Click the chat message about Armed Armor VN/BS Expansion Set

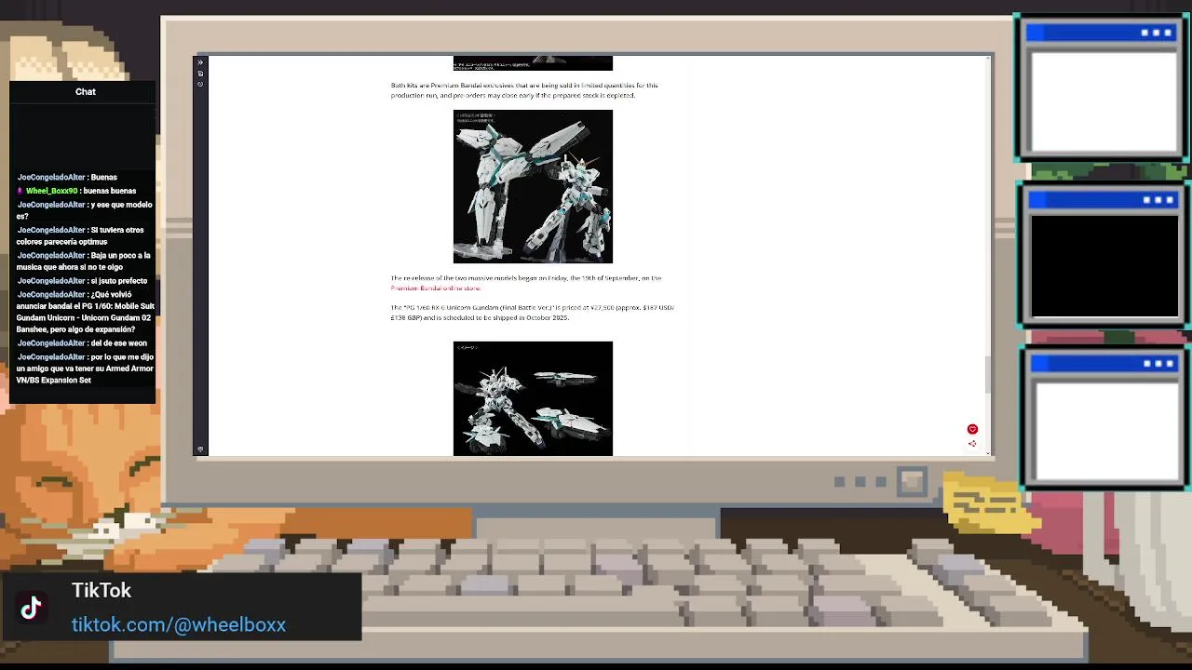pyautogui.click(x=85, y=368)
